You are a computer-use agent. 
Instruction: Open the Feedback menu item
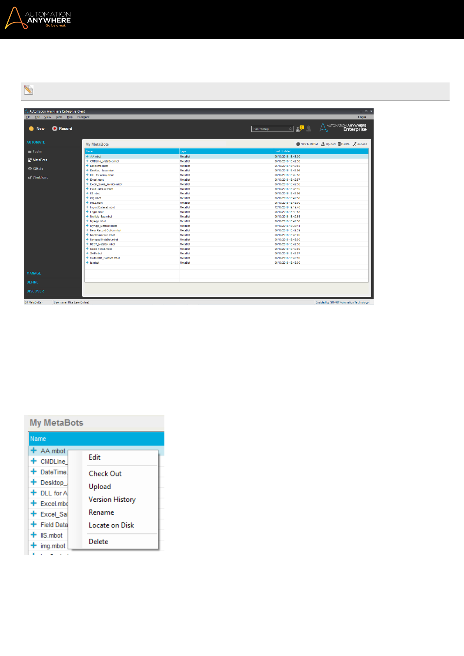(x=83, y=117)
